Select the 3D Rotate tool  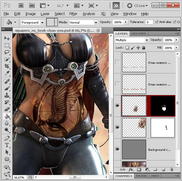[x=7, y=167]
